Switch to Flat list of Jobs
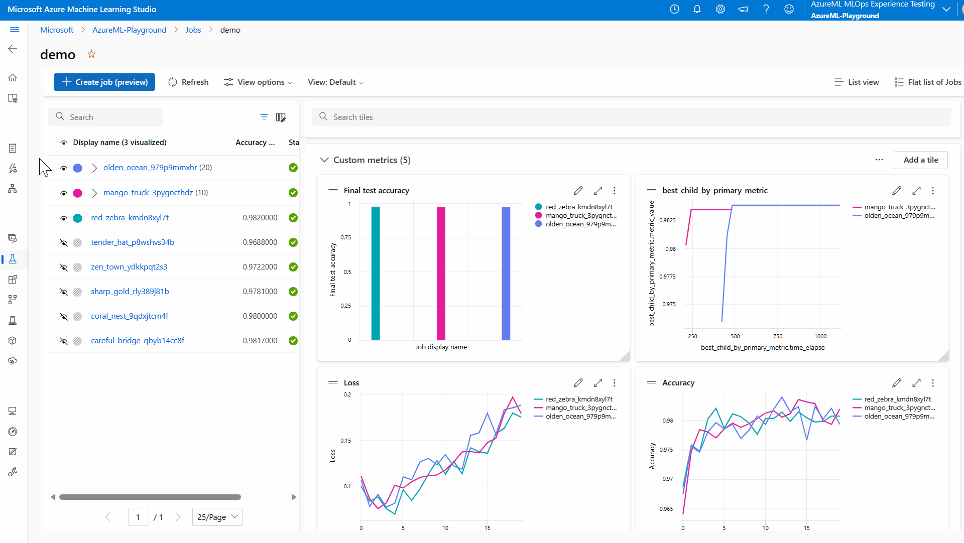964x543 pixels. pyautogui.click(x=928, y=82)
